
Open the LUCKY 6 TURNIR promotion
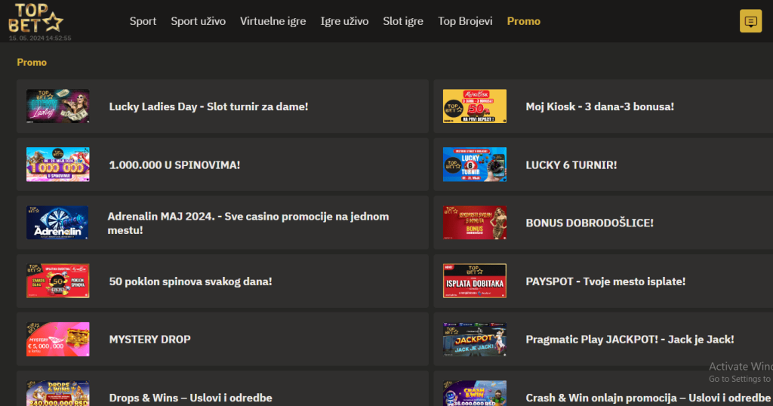pyautogui.click(x=571, y=165)
